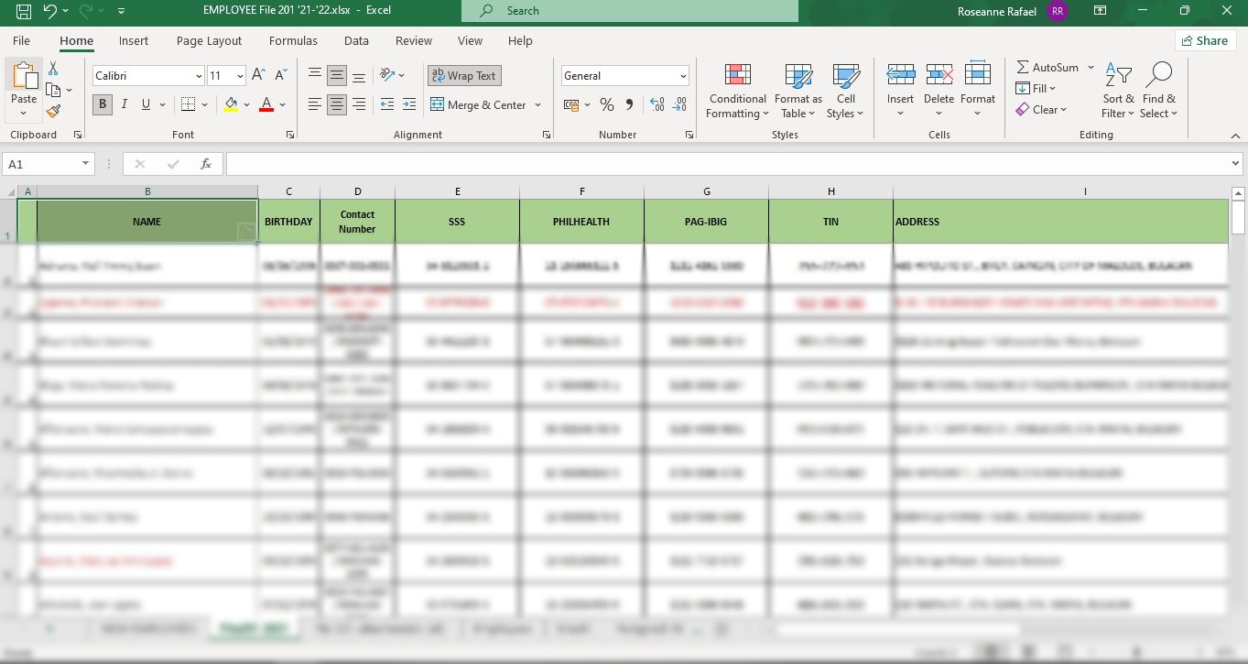Undo the last action
This screenshot has height=664, width=1248.
click(49, 11)
